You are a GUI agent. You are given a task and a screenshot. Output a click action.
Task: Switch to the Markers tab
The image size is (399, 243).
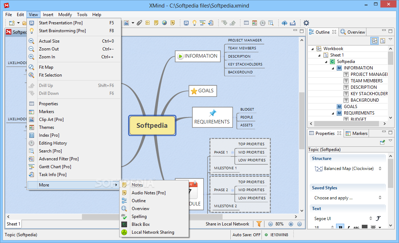pyautogui.click(x=356, y=133)
